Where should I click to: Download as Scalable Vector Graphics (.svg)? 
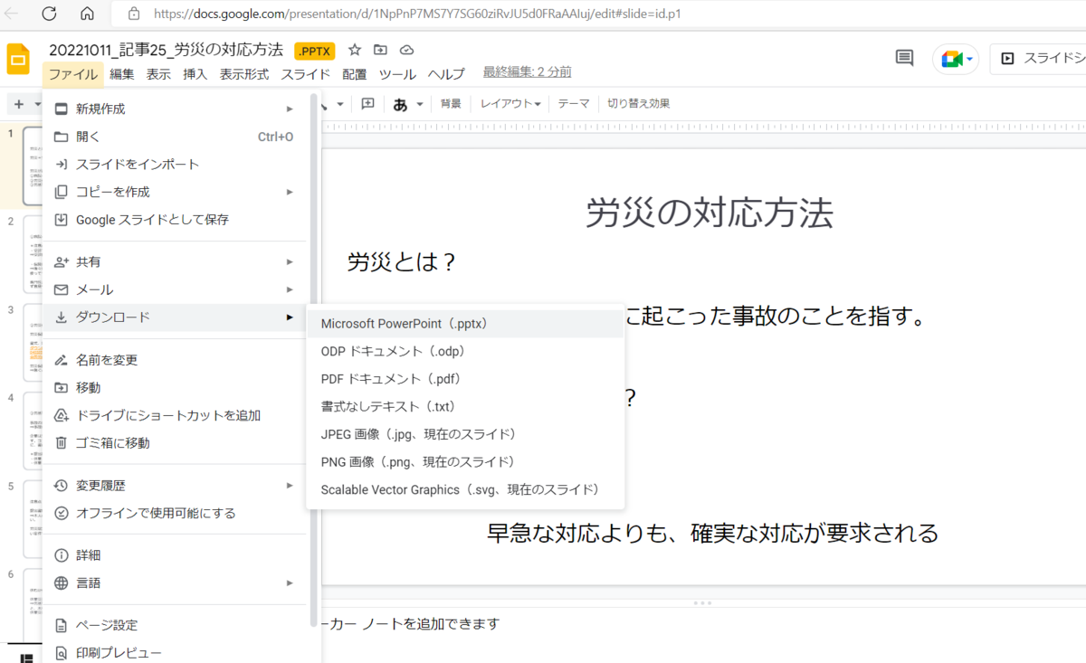click(465, 490)
